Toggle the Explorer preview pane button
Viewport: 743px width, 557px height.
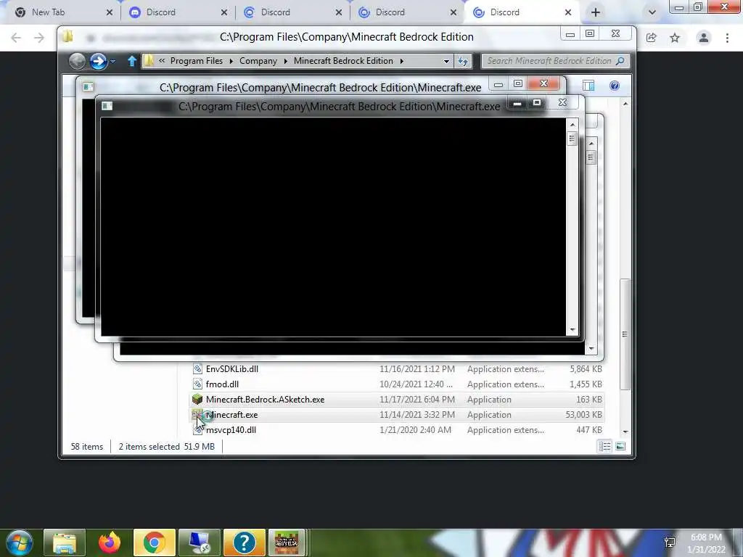pos(588,86)
